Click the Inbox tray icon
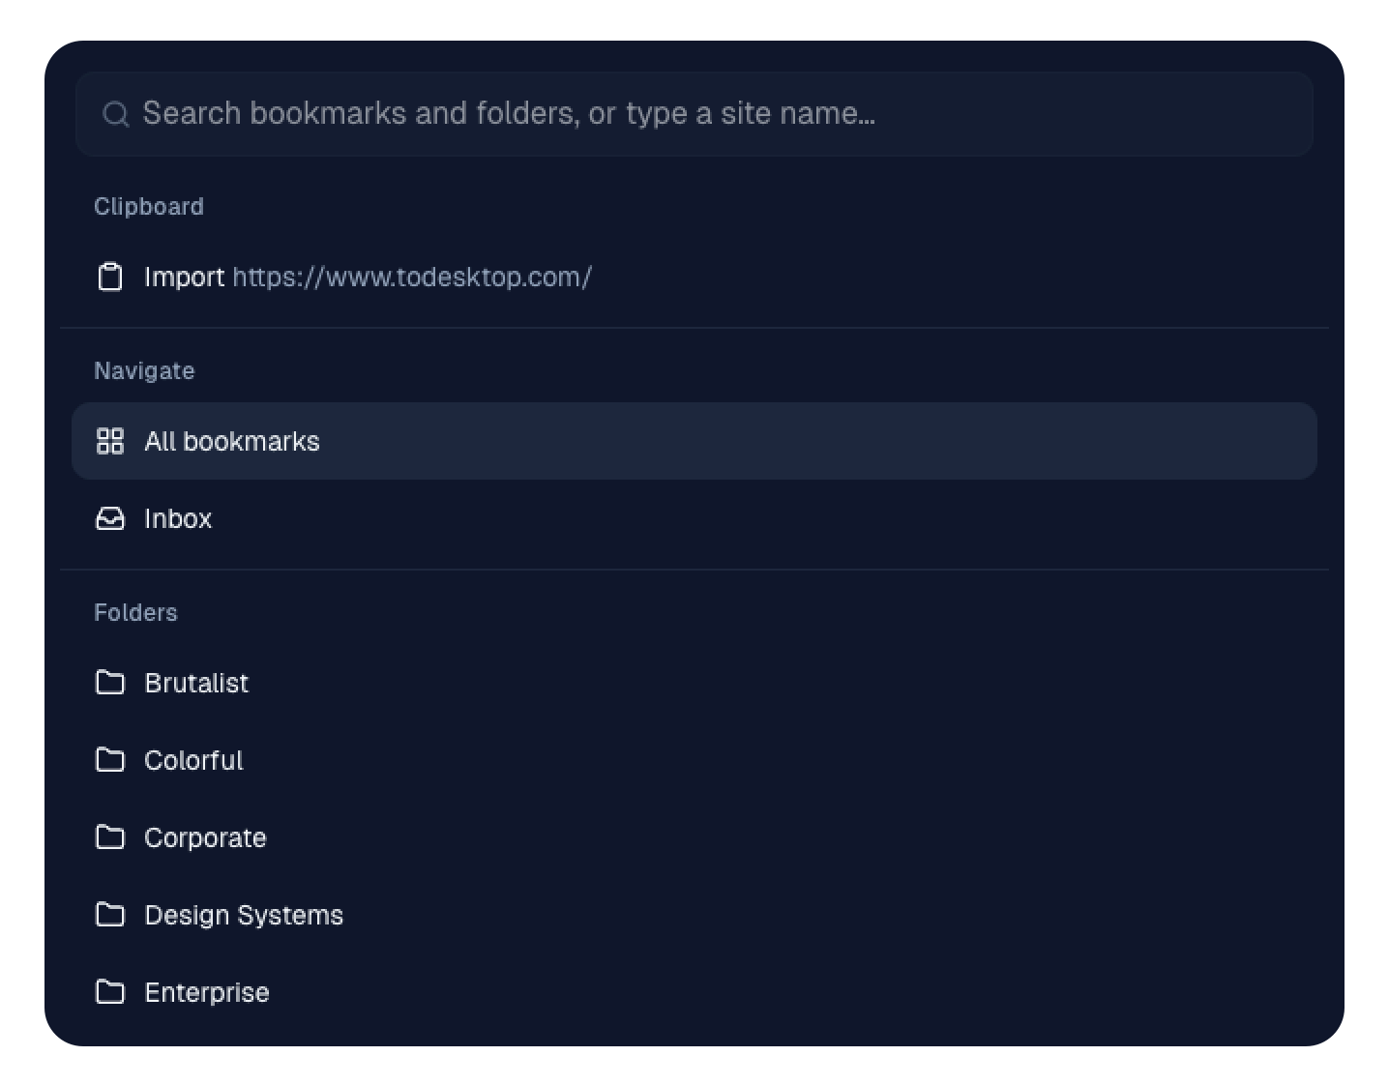 point(110,518)
